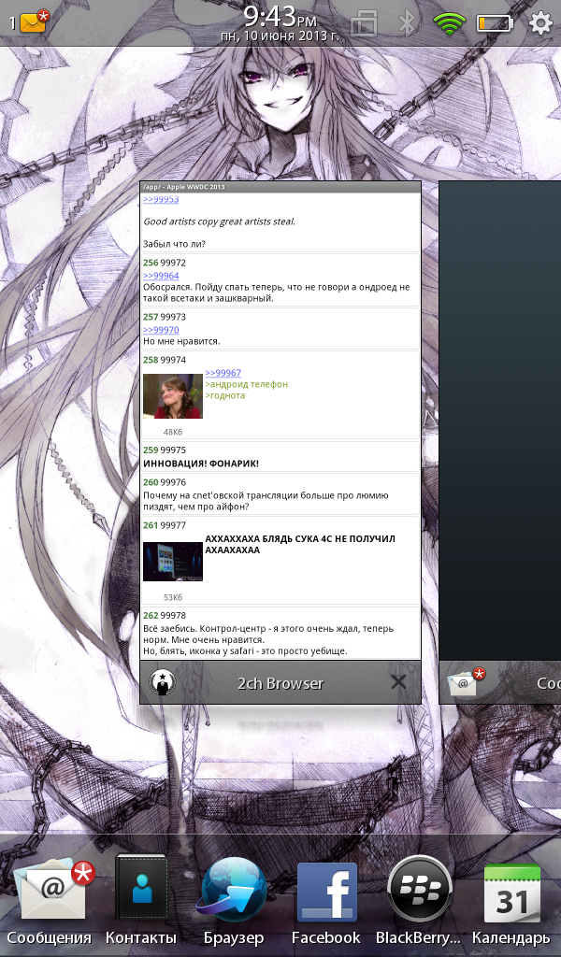561x957 pixels.
Task: Follow the >>99964 reply link
Action: [x=161, y=276]
